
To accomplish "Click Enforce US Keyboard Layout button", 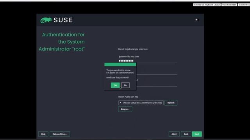I will [x=207, y=5].
